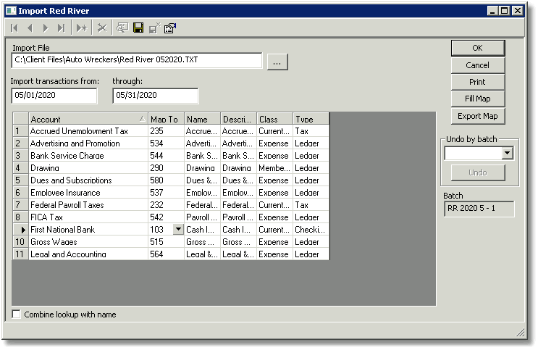Click the window resize grip
This screenshot has width=538, height=350.
[x=520, y=332]
